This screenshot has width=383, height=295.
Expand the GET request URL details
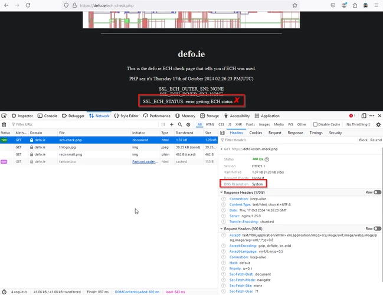point(221,149)
